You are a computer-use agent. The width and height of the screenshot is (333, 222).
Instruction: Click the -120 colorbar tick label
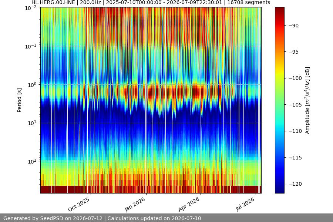coord(295,184)
